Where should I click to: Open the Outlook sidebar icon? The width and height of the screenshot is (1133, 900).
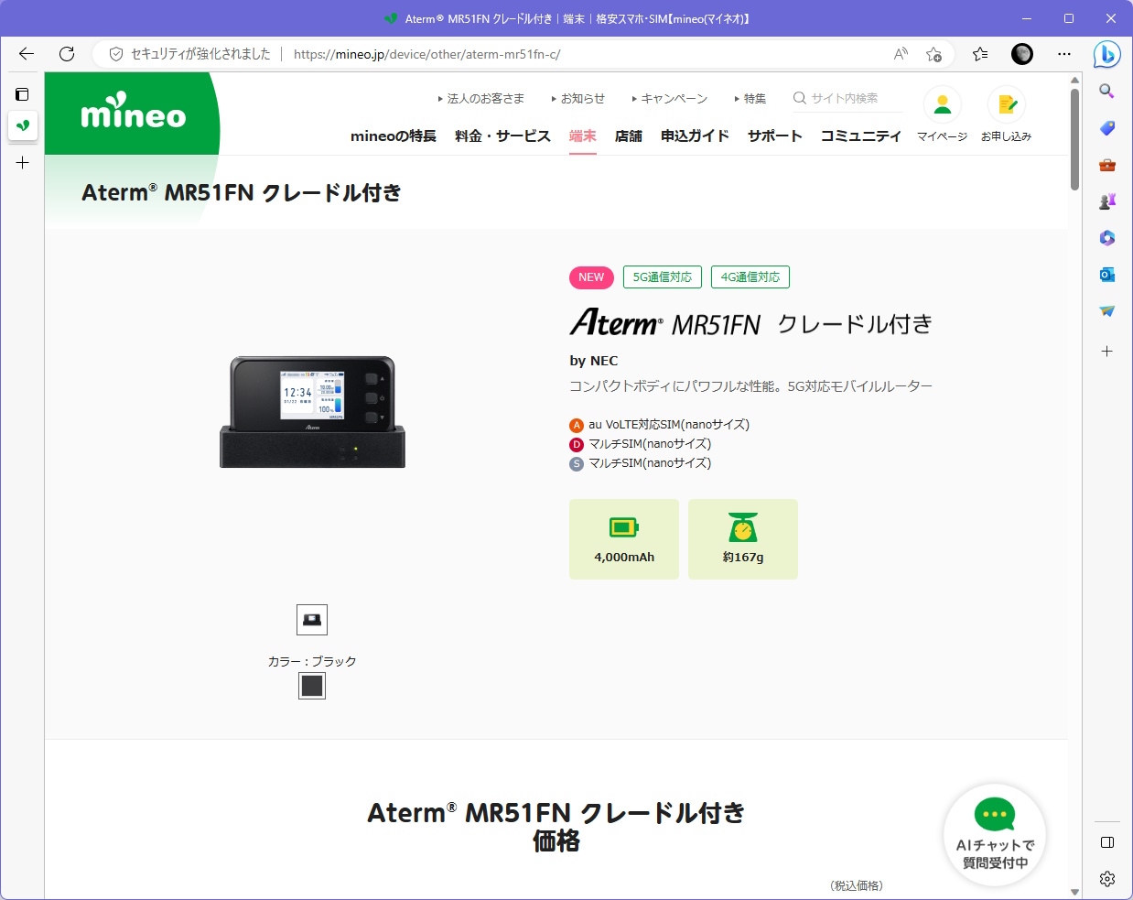[x=1107, y=275]
